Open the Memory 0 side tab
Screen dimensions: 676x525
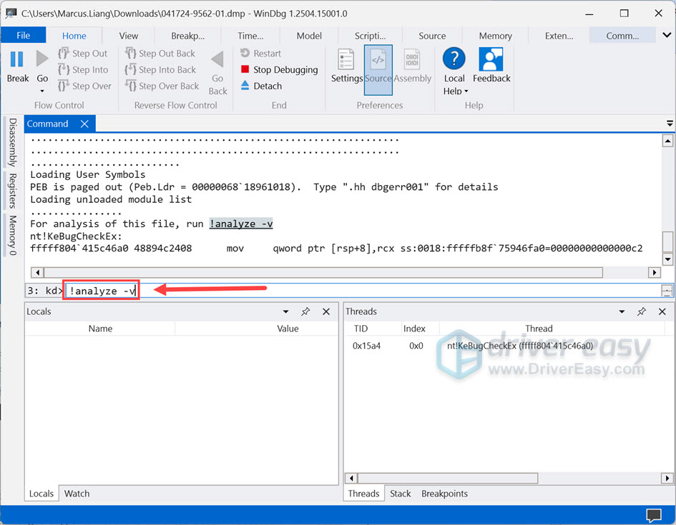coord(12,235)
